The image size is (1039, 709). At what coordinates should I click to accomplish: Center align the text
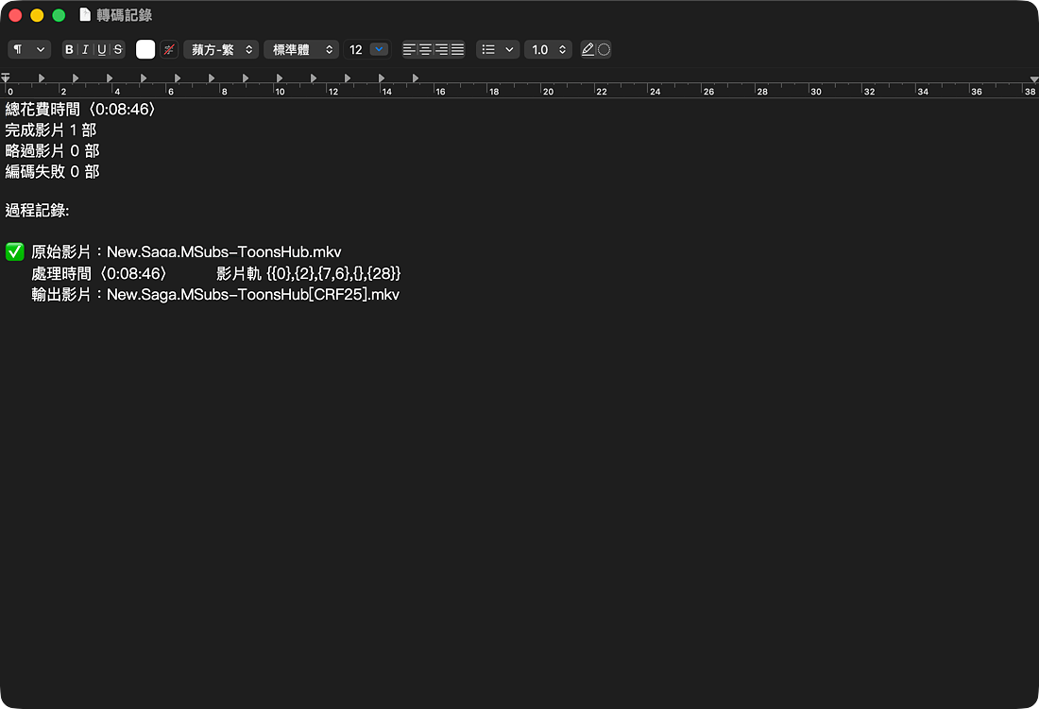coord(425,49)
